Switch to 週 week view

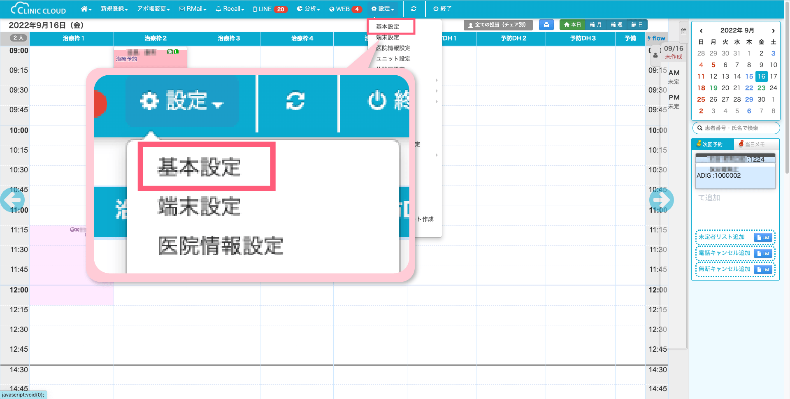click(x=616, y=25)
